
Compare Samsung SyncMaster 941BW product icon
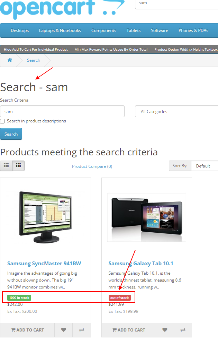(x=82, y=330)
